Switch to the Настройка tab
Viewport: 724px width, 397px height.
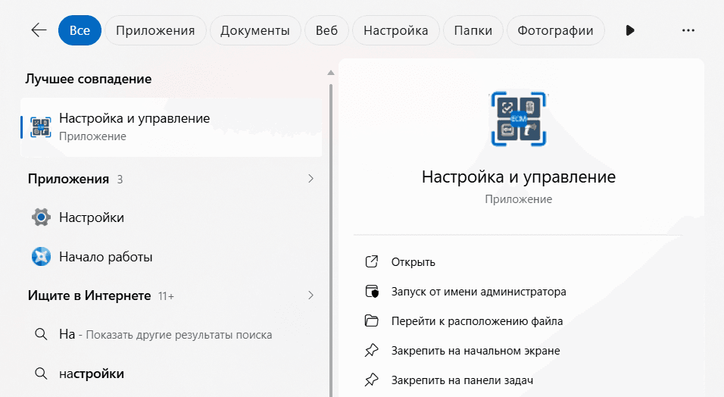(396, 30)
